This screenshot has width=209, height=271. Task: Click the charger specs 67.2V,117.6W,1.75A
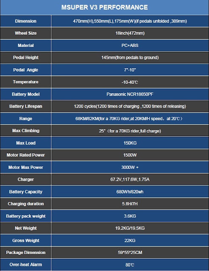coord(130,180)
